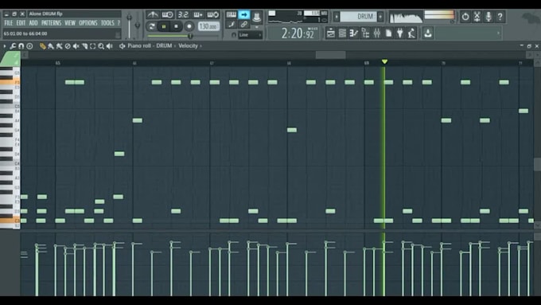Select the Paint brush tool

[x=51, y=46]
